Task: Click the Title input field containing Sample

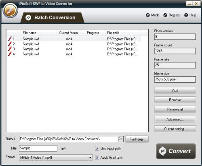Action: (38, 148)
